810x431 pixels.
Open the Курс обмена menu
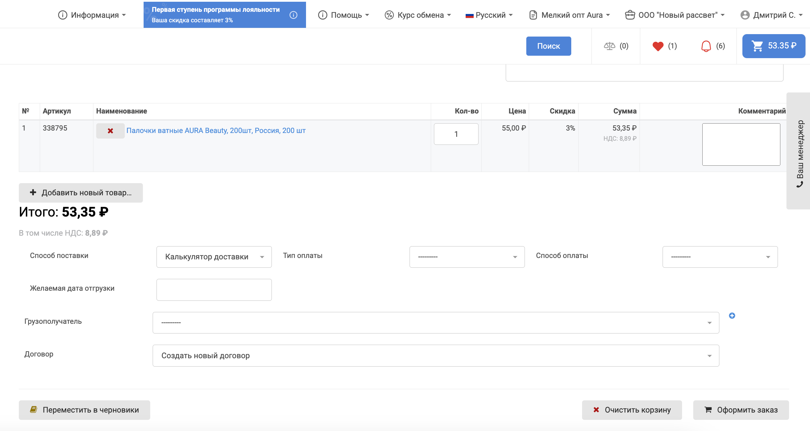pos(418,15)
